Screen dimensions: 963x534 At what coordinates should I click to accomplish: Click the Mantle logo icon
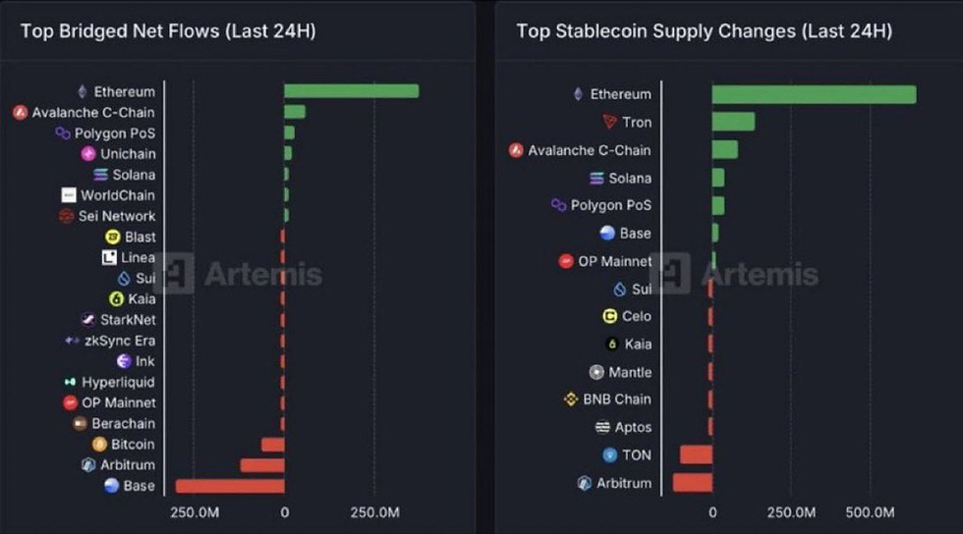pos(596,372)
